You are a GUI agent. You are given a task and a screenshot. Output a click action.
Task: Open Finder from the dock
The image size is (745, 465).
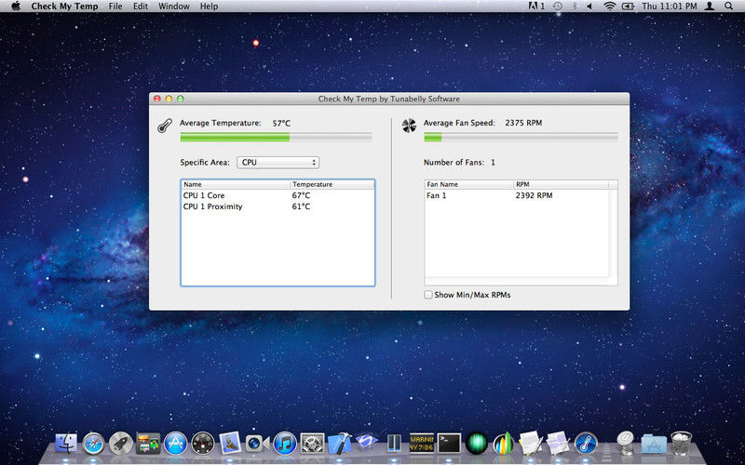coord(66,444)
